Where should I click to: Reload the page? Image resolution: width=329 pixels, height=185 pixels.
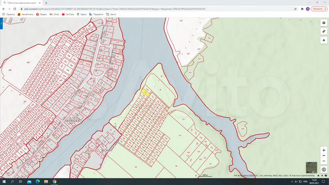click(x=15, y=9)
